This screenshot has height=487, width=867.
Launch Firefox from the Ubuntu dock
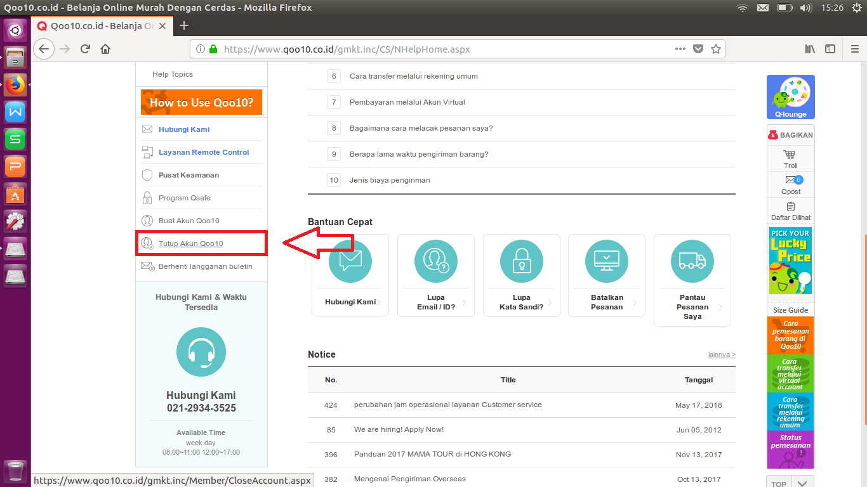[15, 84]
